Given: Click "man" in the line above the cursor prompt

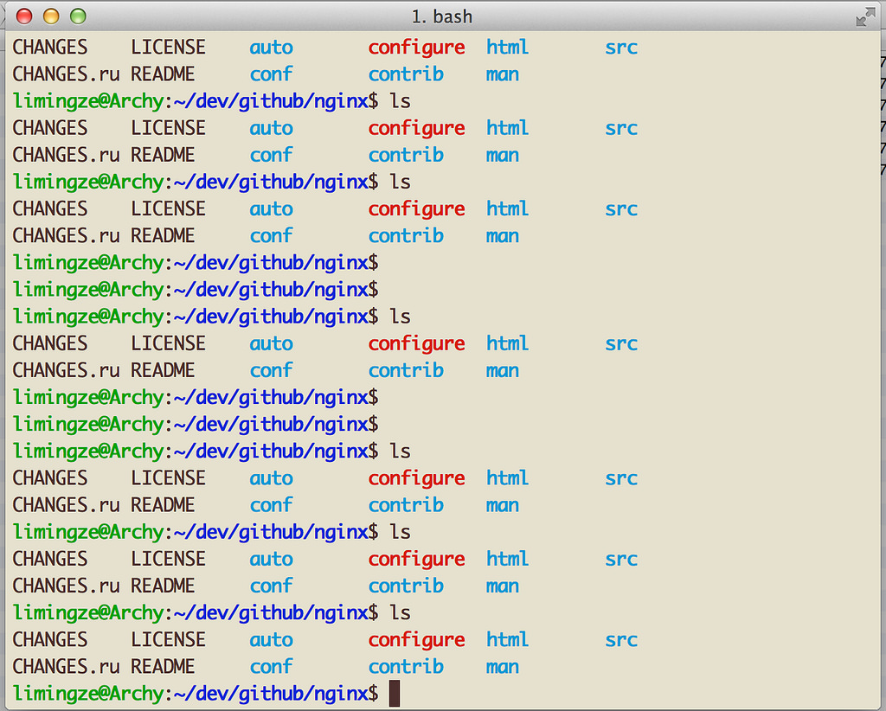Looking at the screenshot, I should (503, 667).
